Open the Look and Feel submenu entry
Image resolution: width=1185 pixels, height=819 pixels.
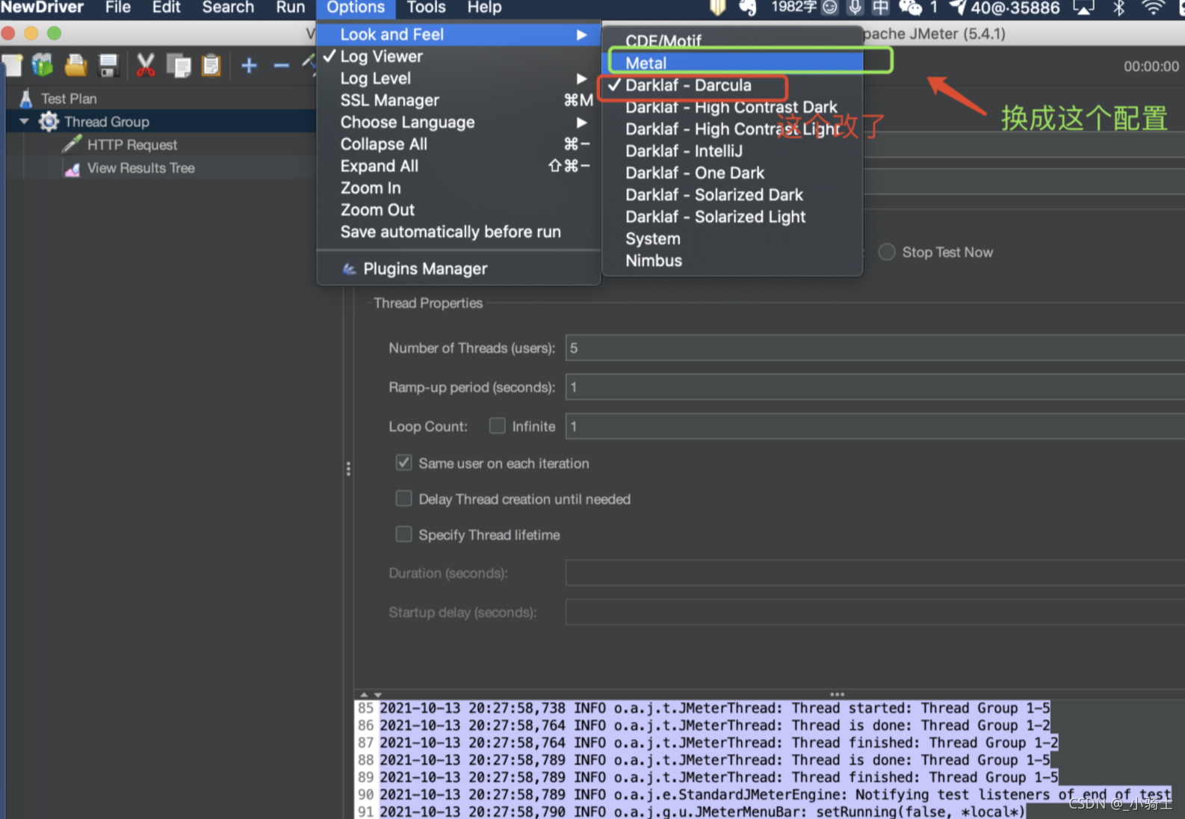pyautogui.click(x=459, y=34)
